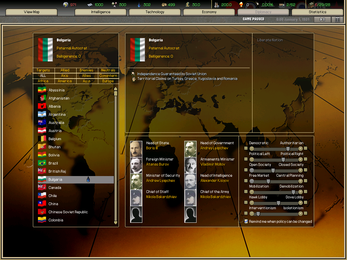Click the Brazil flag icon
Image resolution: width=347 pixels, height=260 pixels.
tap(42, 163)
